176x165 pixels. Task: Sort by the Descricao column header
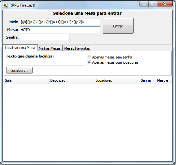[x=71, y=80]
